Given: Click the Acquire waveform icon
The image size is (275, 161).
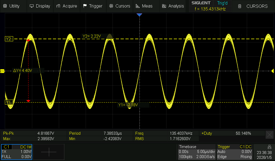Looking at the screenshot, I should [58, 6].
